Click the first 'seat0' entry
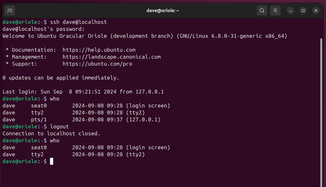The image size is (326, 187). click(x=39, y=106)
